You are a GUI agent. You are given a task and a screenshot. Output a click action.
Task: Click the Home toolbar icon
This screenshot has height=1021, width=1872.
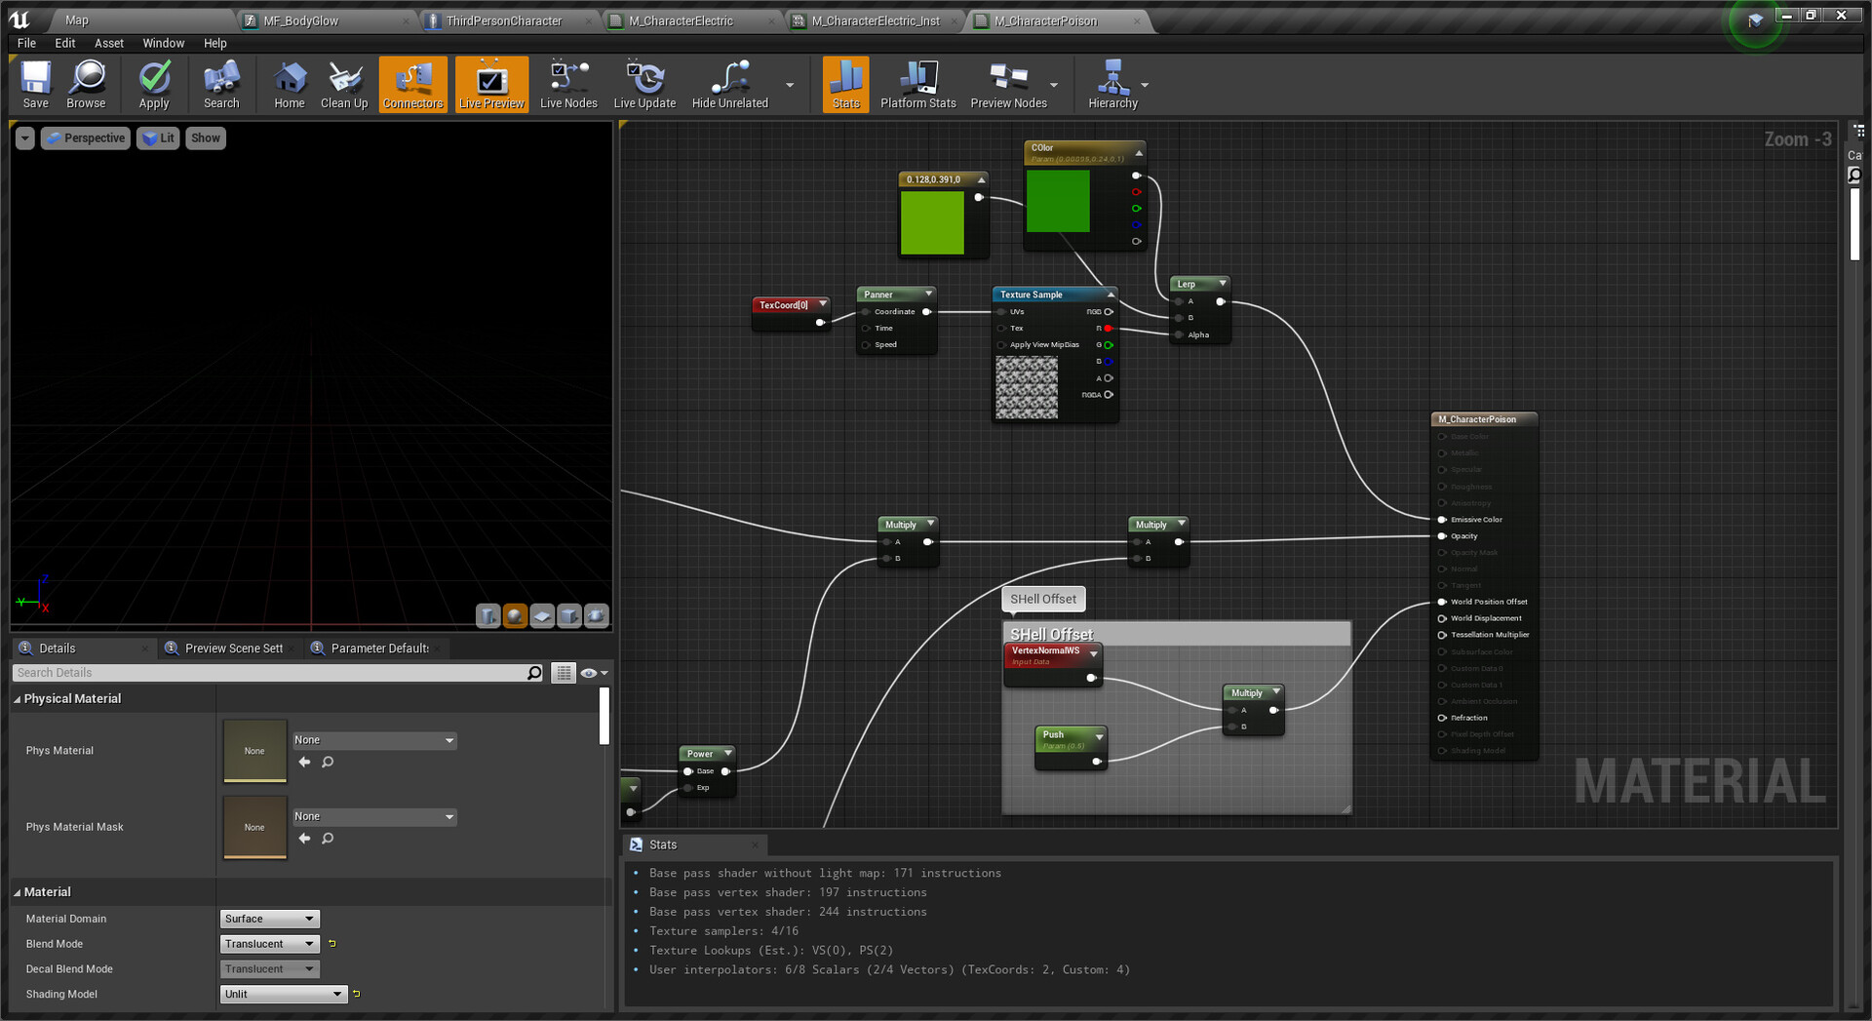click(x=289, y=84)
